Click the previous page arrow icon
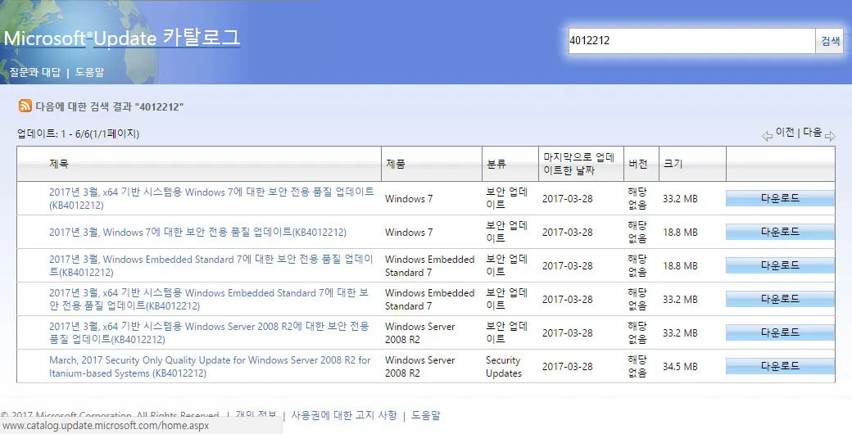Screen dimensions: 852x434 pyautogui.click(x=767, y=136)
